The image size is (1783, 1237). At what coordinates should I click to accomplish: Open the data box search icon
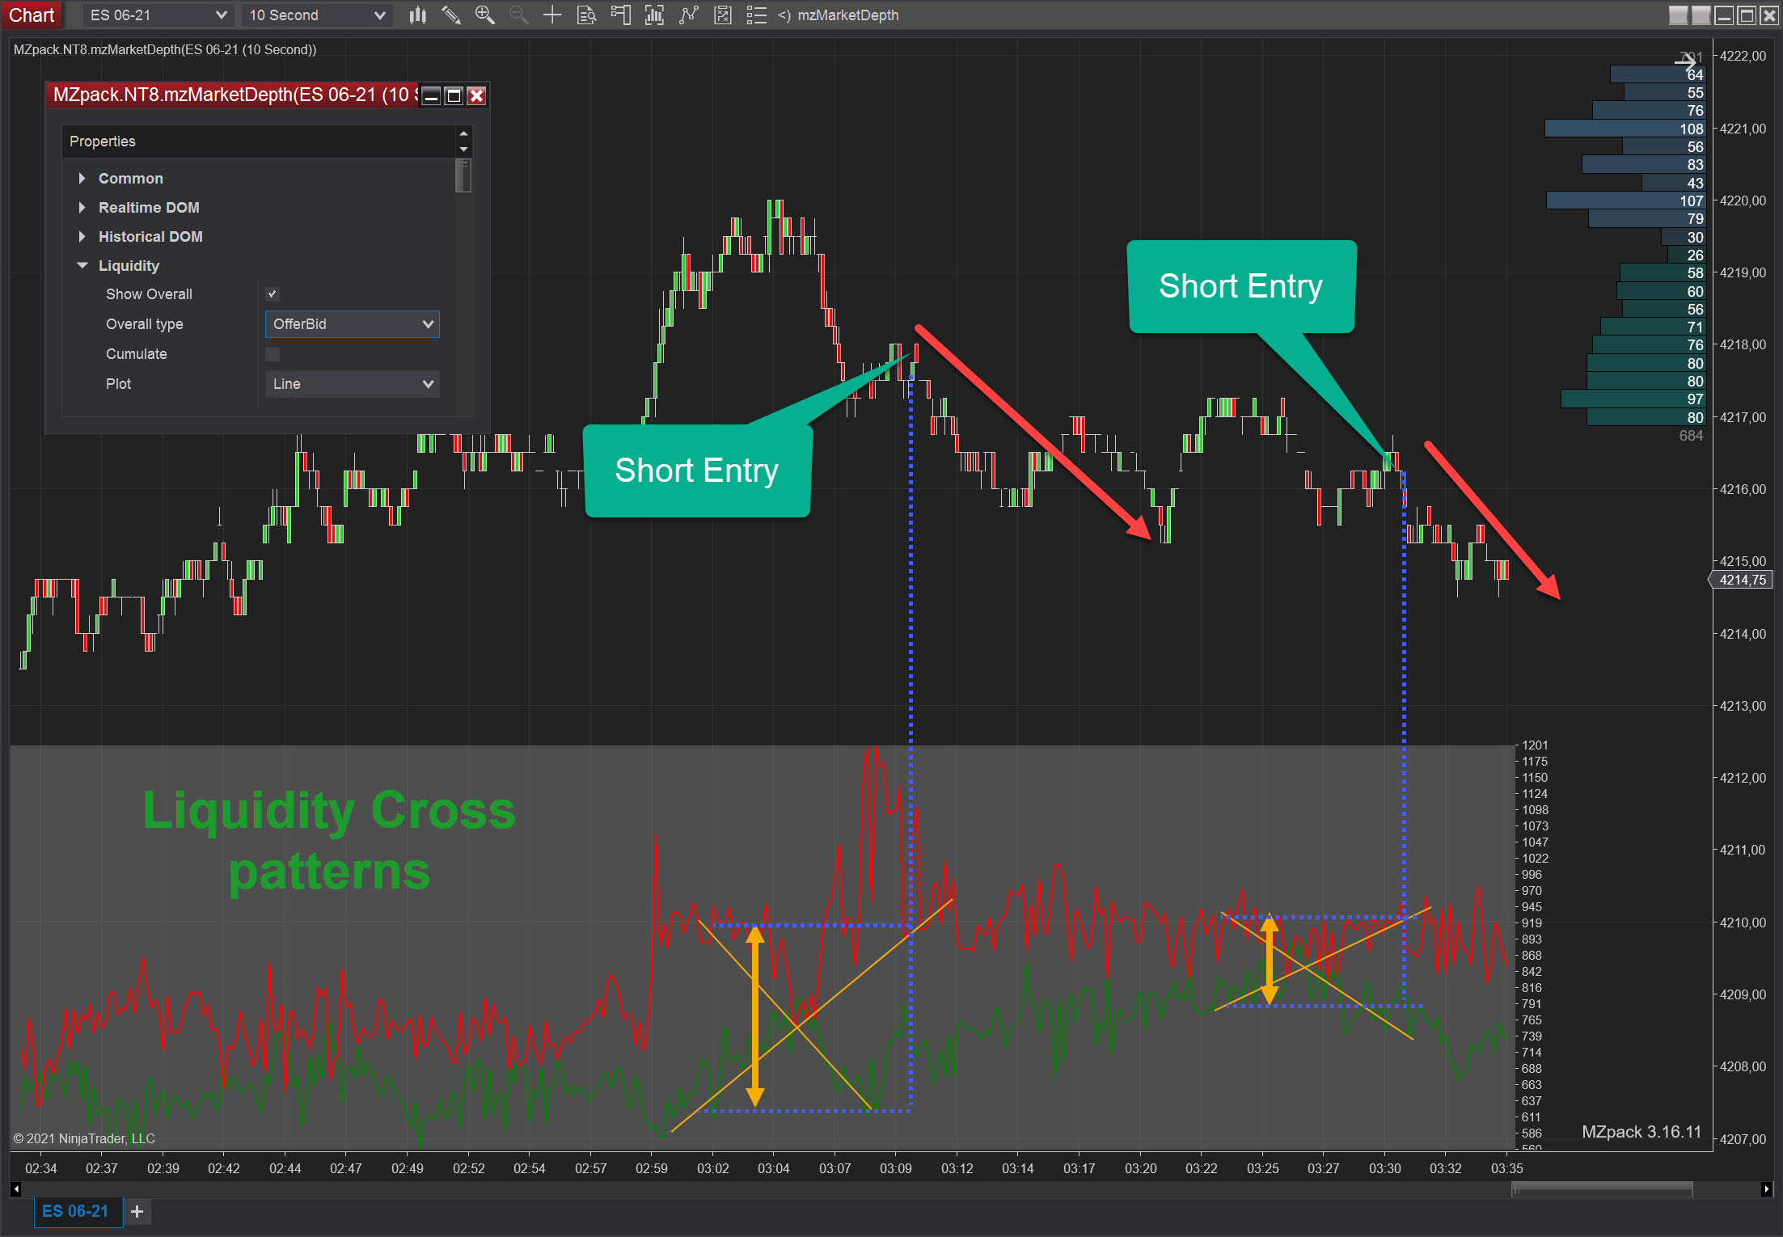[586, 15]
